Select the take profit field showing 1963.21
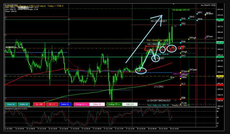 coord(130,104)
